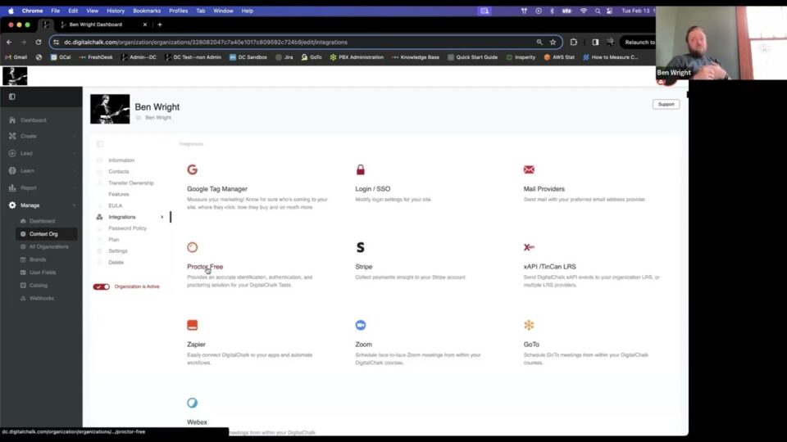Image resolution: width=787 pixels, height=442 pixels.
Task: Open the Chrome extensions puzzle icon
Action: click(573, 42)
